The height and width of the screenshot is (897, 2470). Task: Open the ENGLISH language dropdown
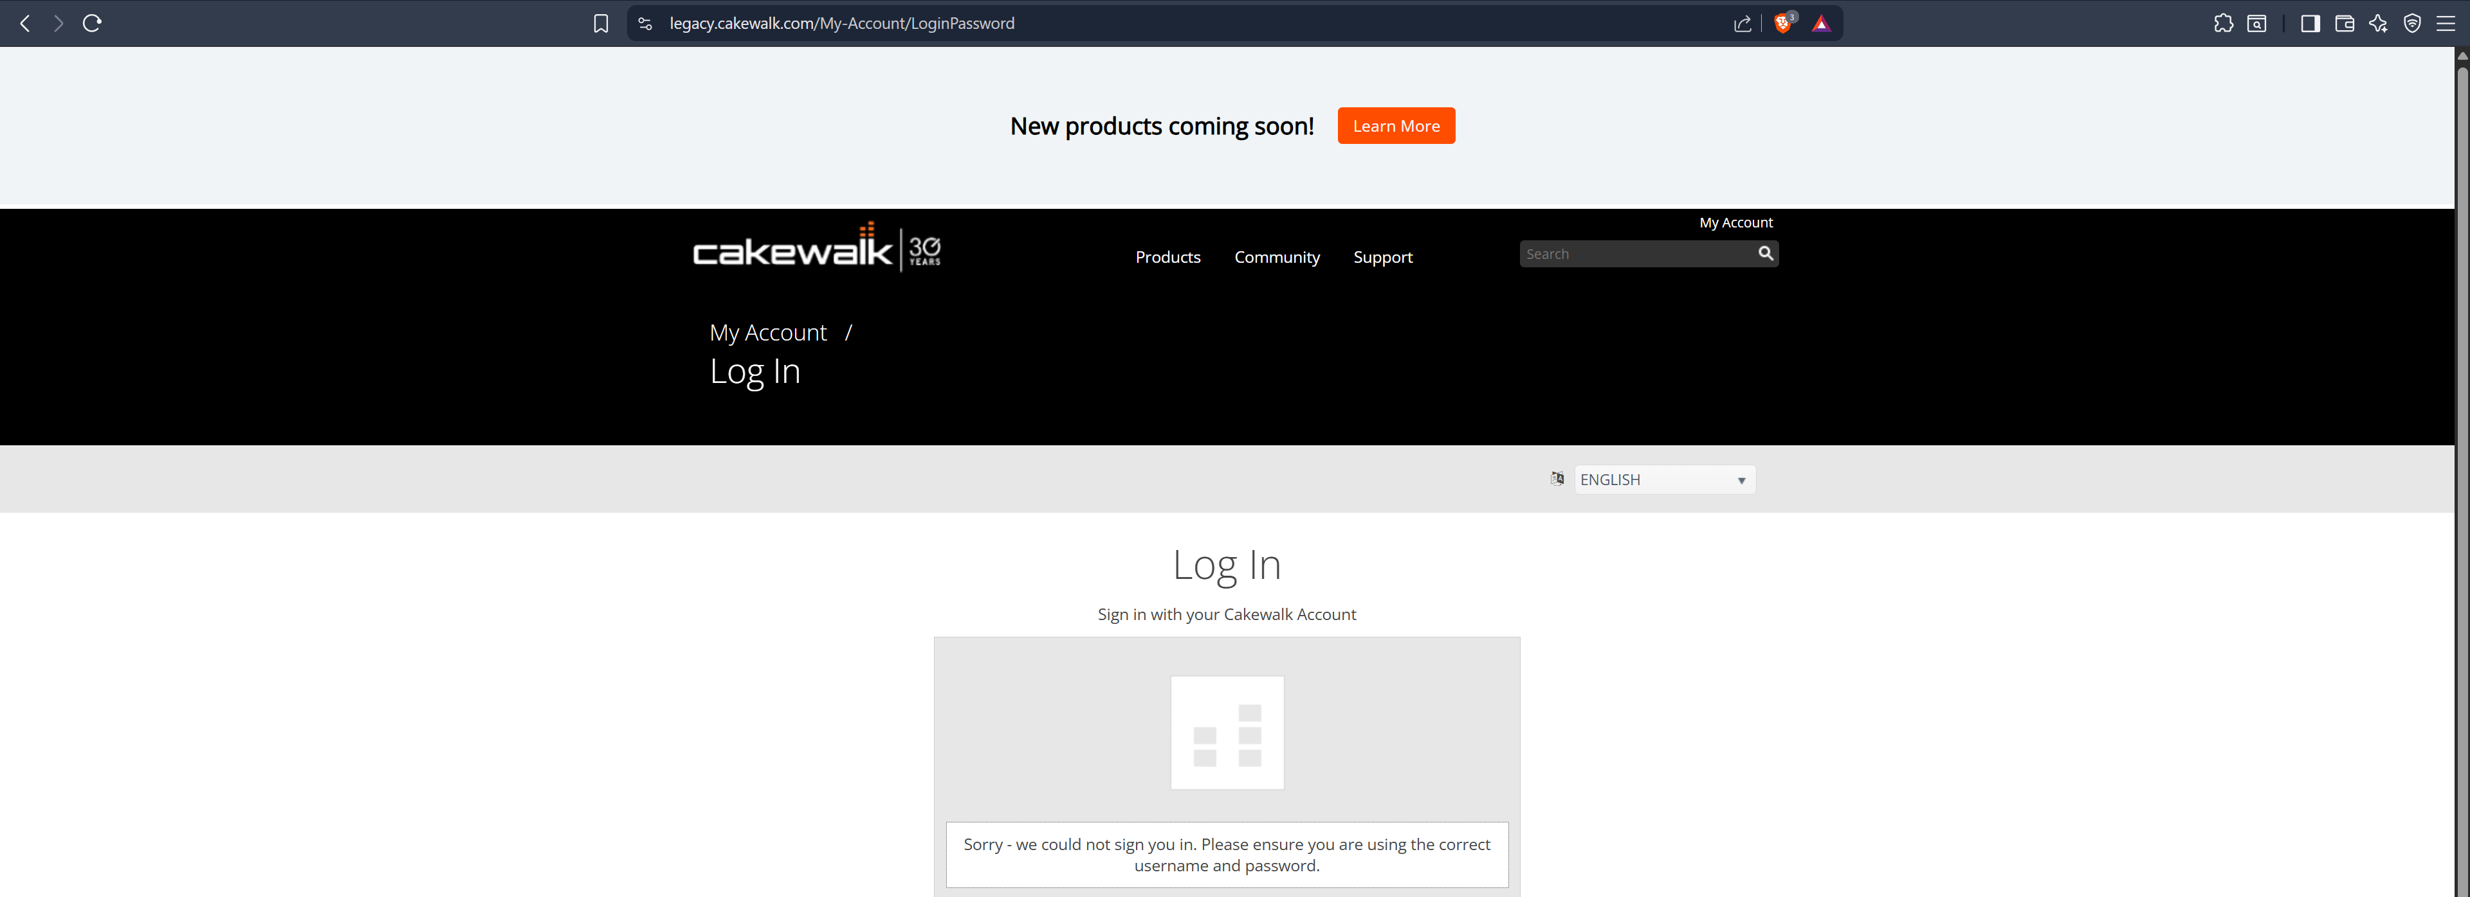(1665, 479)
